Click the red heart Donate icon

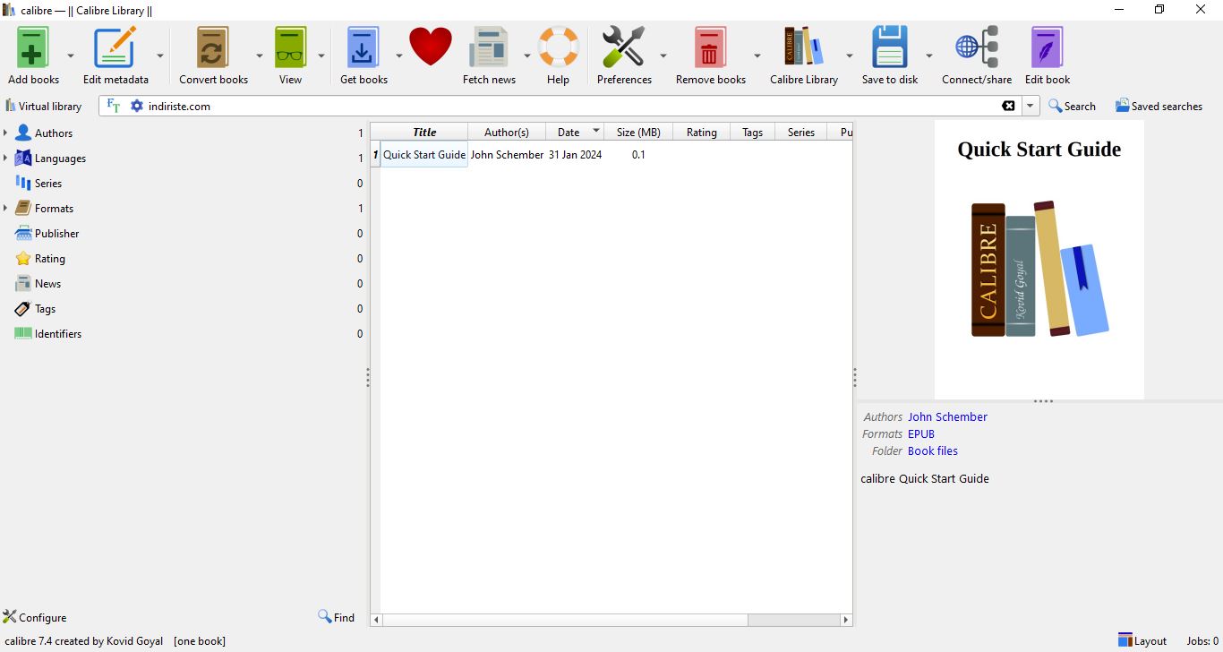(431, 47)
